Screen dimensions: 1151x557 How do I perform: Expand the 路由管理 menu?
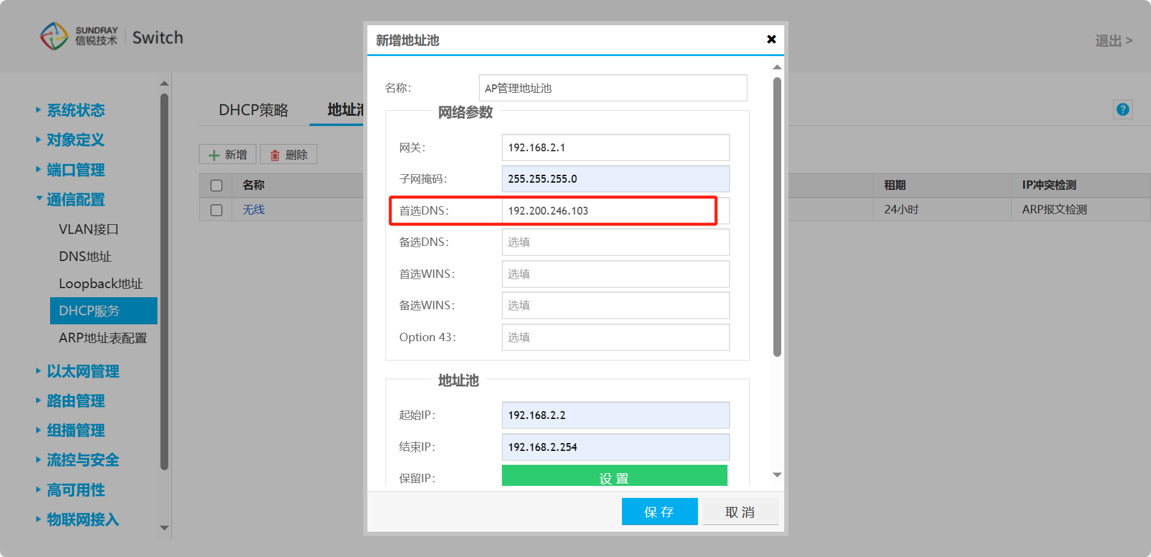tap(75, 401)
